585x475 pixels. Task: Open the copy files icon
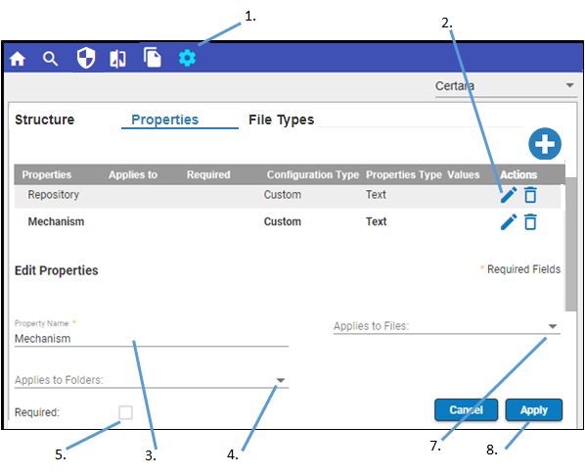tap(153, 57)
